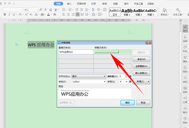Open the 字体 dropdown showing Calibri
This screenshot has height=128, width=189.
(89, 82)
